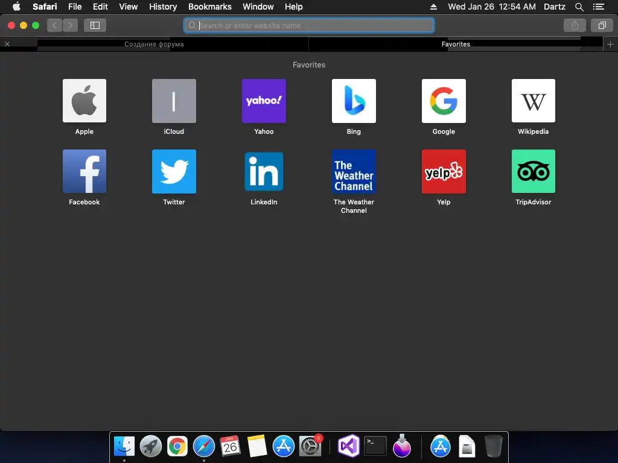
Task: Open the Yahoo favorite tile
Action: [264, 101]
